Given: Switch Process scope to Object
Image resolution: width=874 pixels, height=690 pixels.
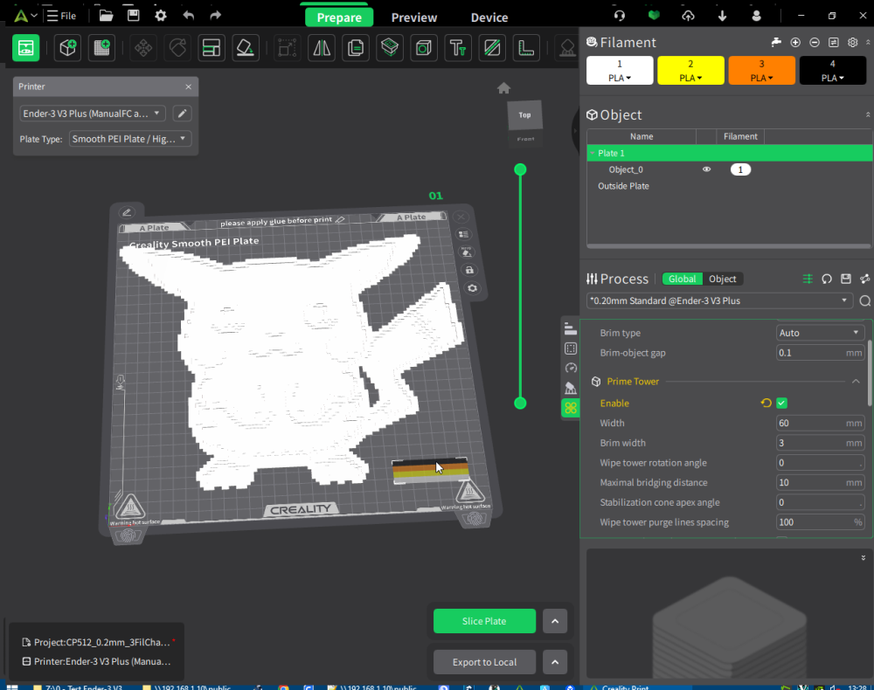Looking at the screenshot, I should tap(723, 279).
